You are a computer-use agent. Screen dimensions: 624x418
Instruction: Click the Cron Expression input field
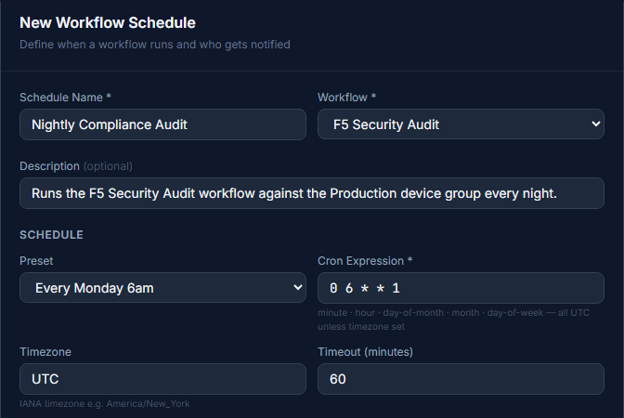(461, 288)
